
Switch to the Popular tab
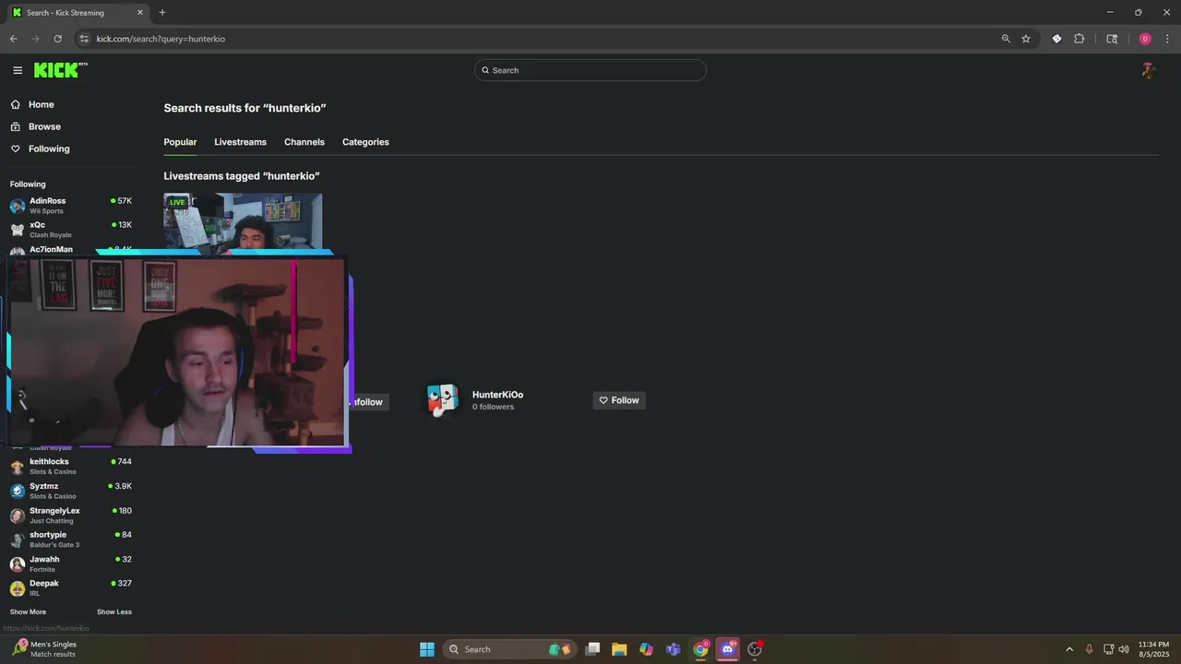coord(180,142)
